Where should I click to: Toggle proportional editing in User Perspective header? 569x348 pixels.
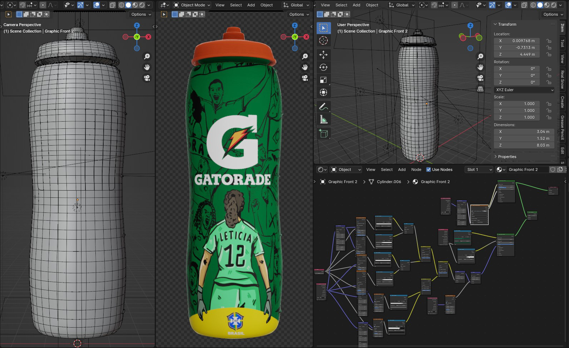click(x=455, y=5)
